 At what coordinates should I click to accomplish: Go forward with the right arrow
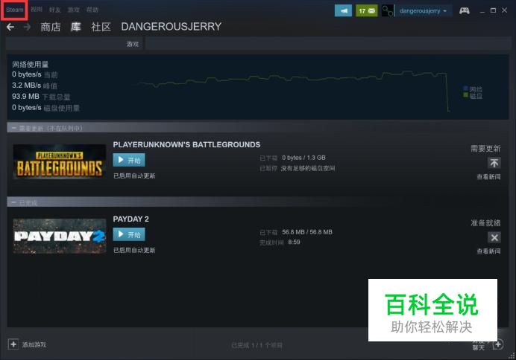coord(27,27)
